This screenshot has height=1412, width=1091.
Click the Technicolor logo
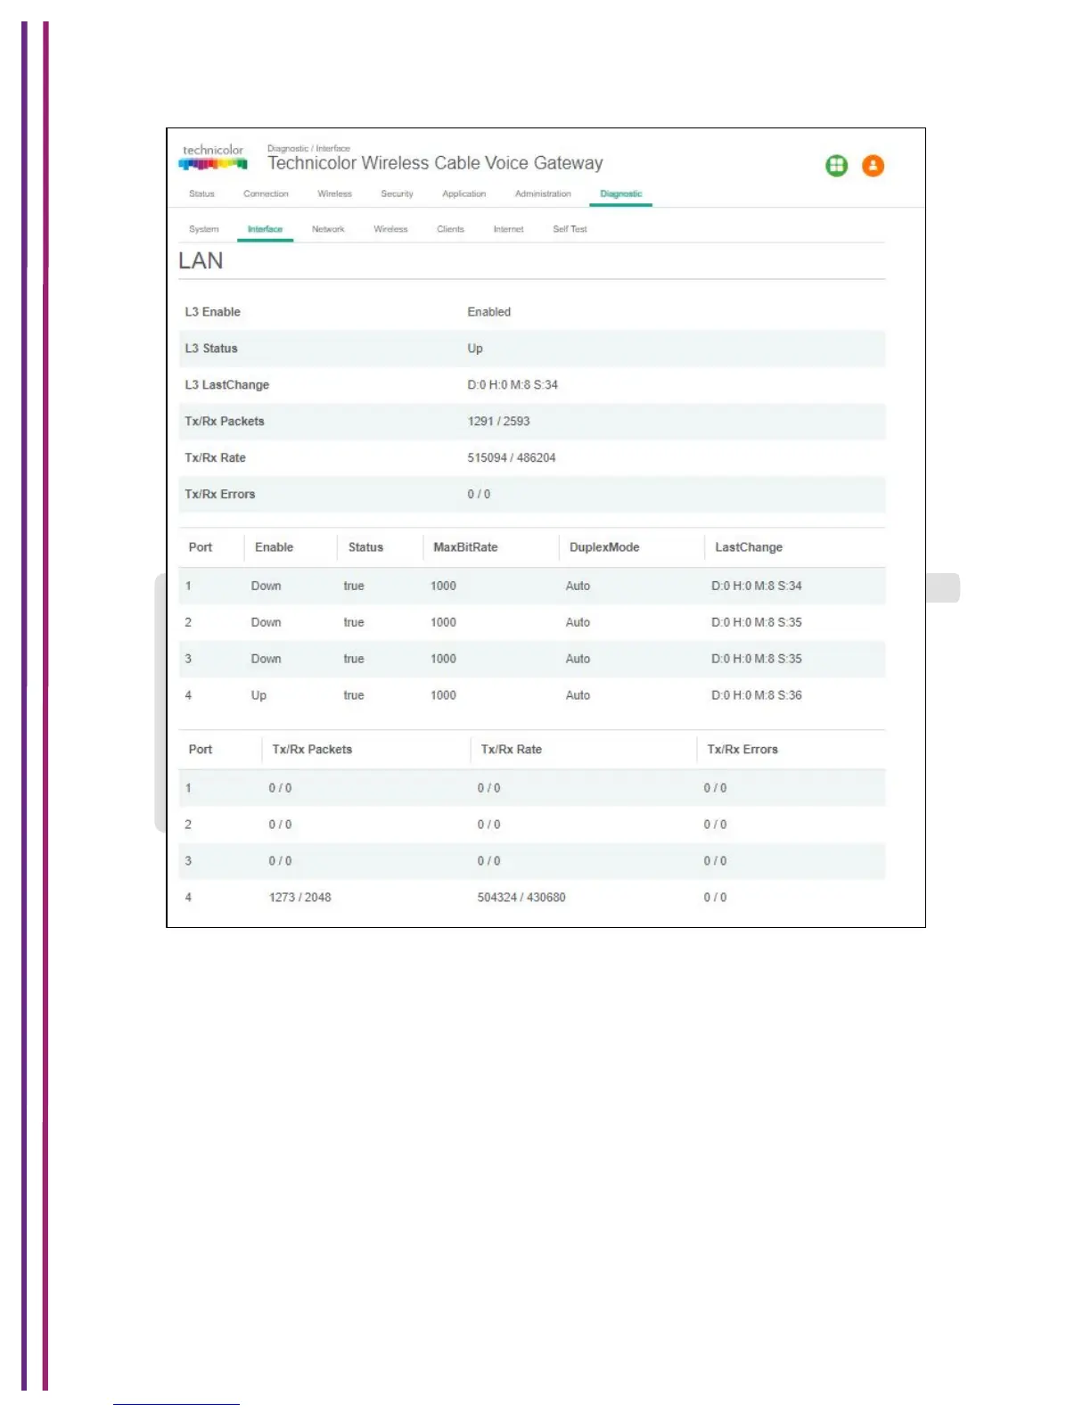pos(213,157)
